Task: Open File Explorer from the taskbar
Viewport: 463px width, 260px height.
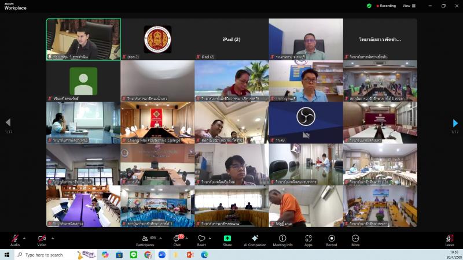Action: [176, 255]
